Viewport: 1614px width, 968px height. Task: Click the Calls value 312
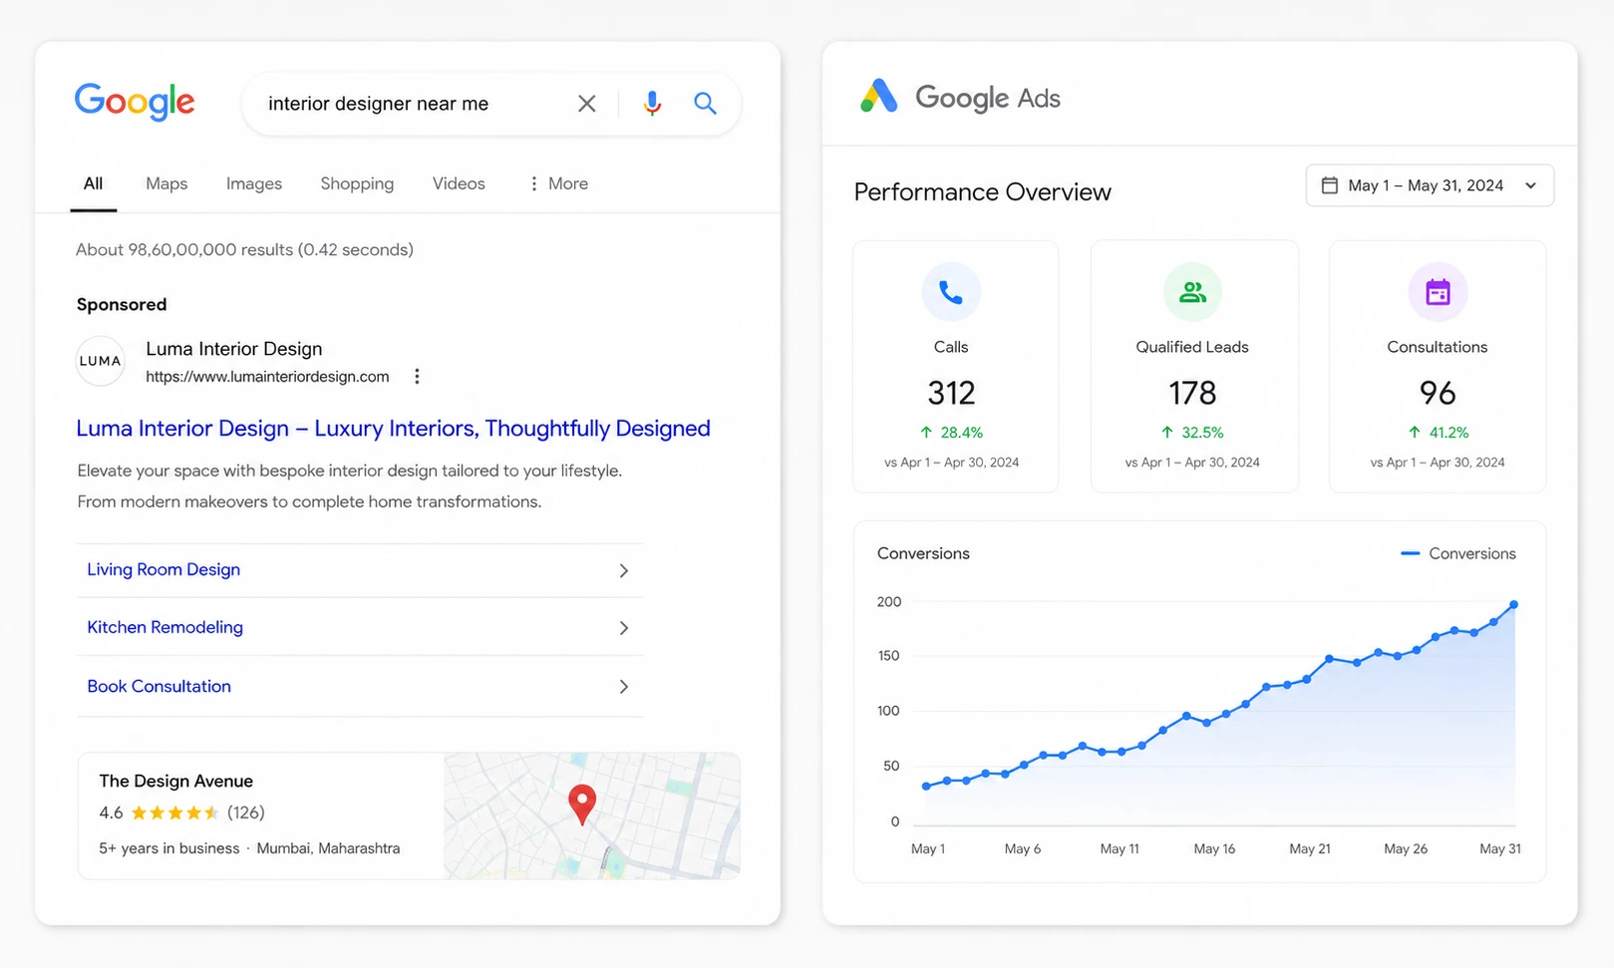click(951, 393)
